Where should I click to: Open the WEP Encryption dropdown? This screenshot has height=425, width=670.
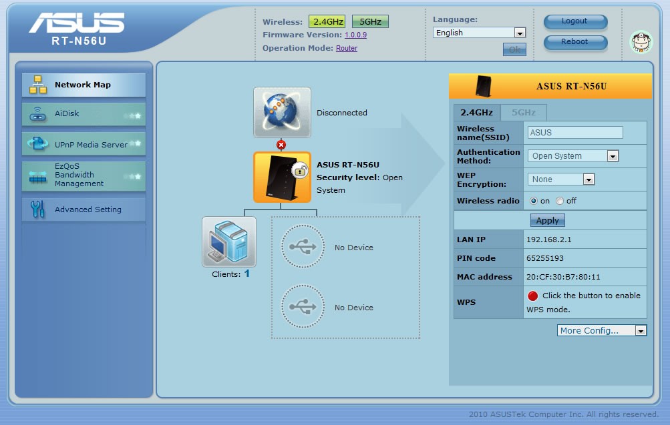(x=560, y=179)
